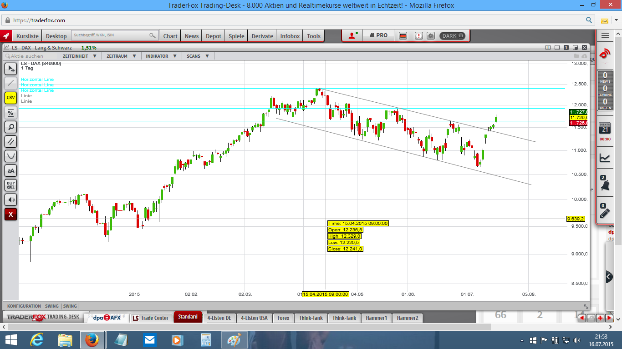Select the magnifier zoom tool
Screen dimensions: 622x349
(10, 127)
